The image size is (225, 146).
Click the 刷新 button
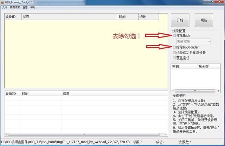point(204,20)
